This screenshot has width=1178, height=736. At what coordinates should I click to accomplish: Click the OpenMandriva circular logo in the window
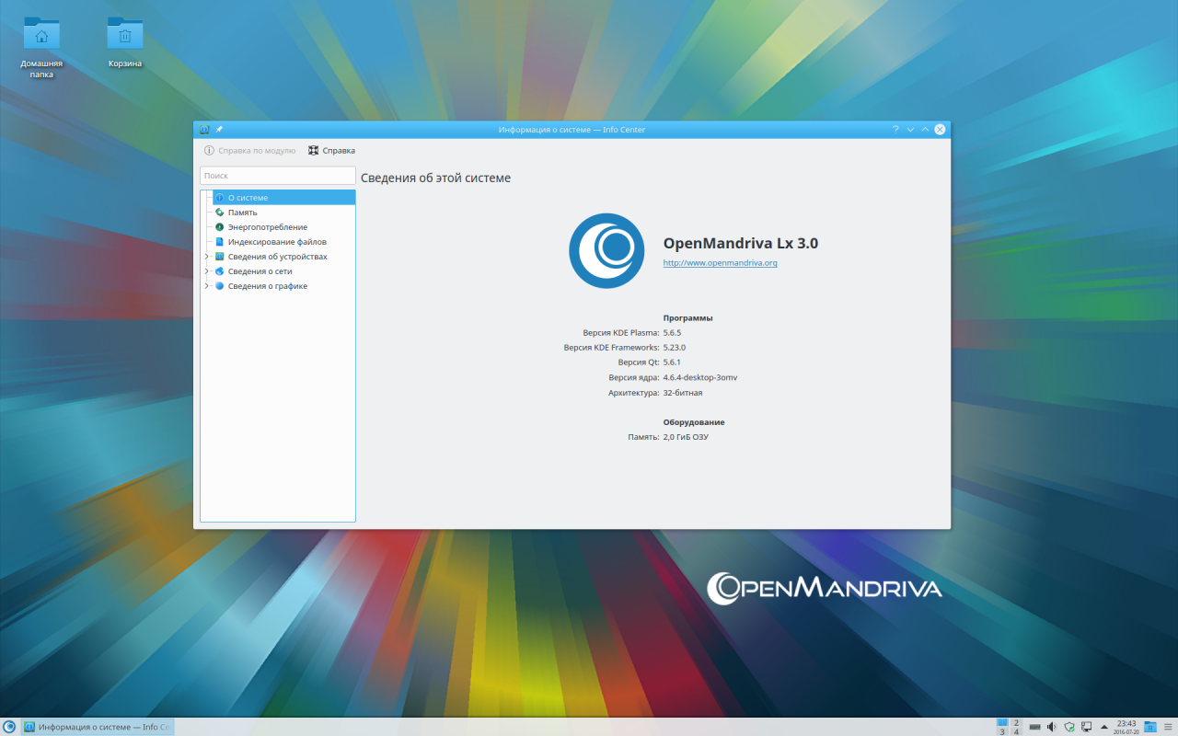(606, 250)
